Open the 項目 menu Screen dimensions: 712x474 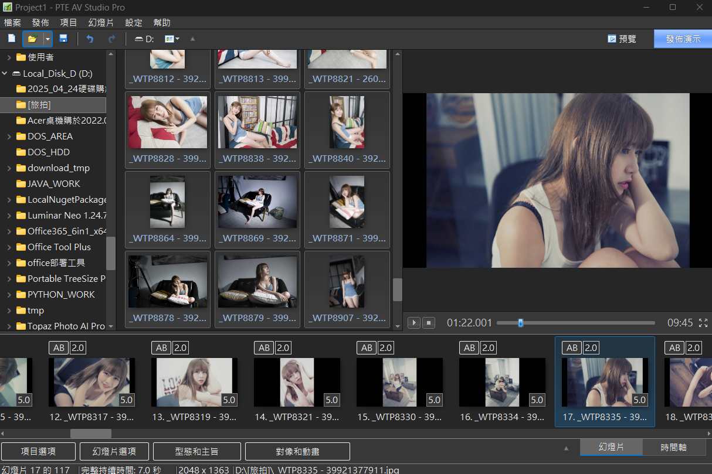coord(69,22)
